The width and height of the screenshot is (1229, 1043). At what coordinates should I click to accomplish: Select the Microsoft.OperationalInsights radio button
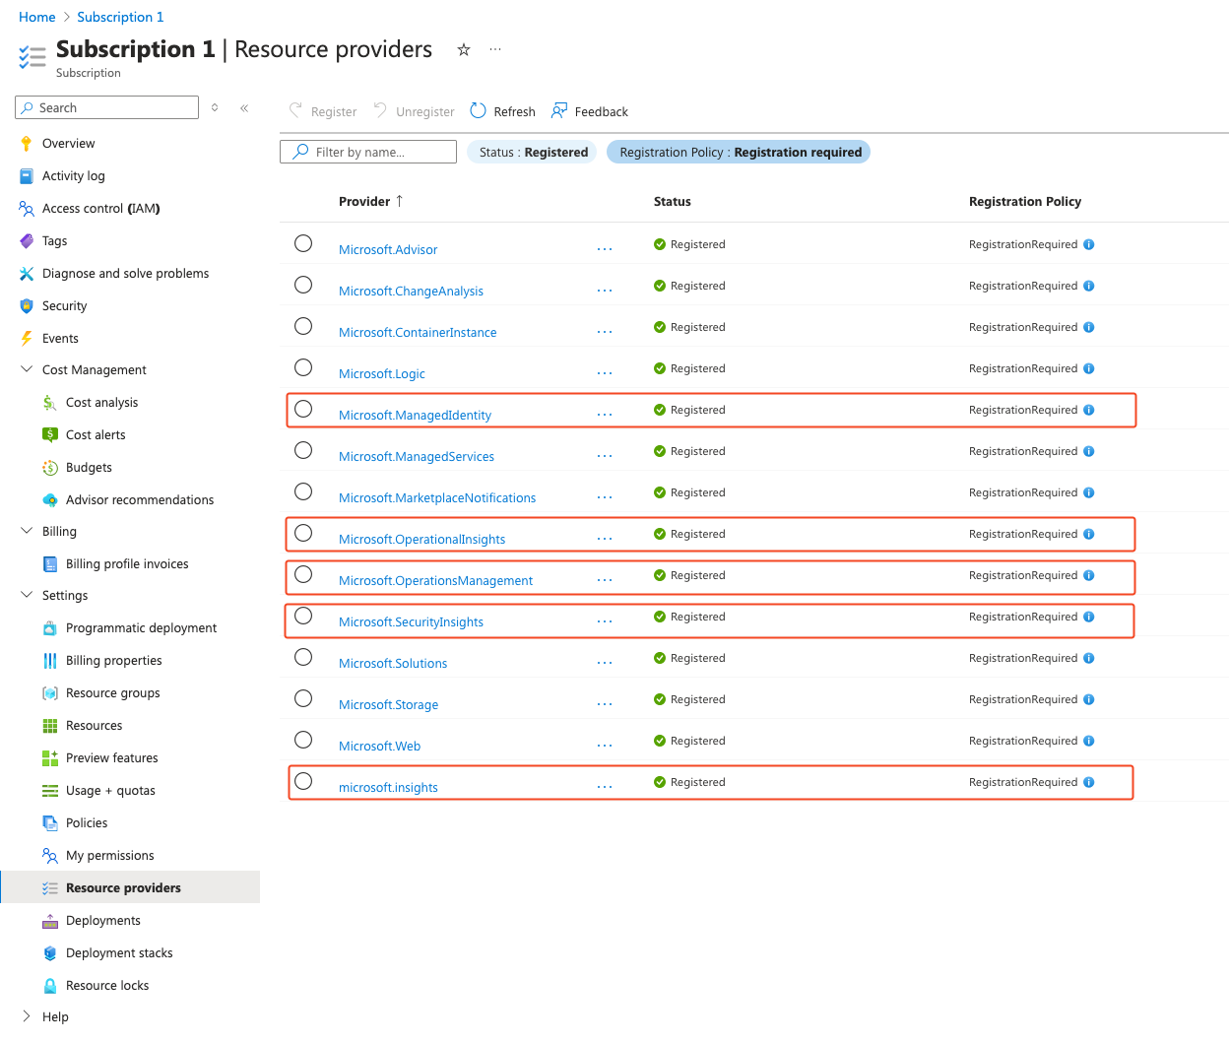pyautogui.click(x=303, y=533)
